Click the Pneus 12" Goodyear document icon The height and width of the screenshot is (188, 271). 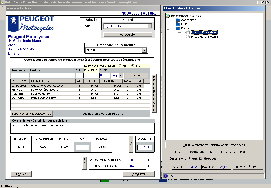click(188, 32)
